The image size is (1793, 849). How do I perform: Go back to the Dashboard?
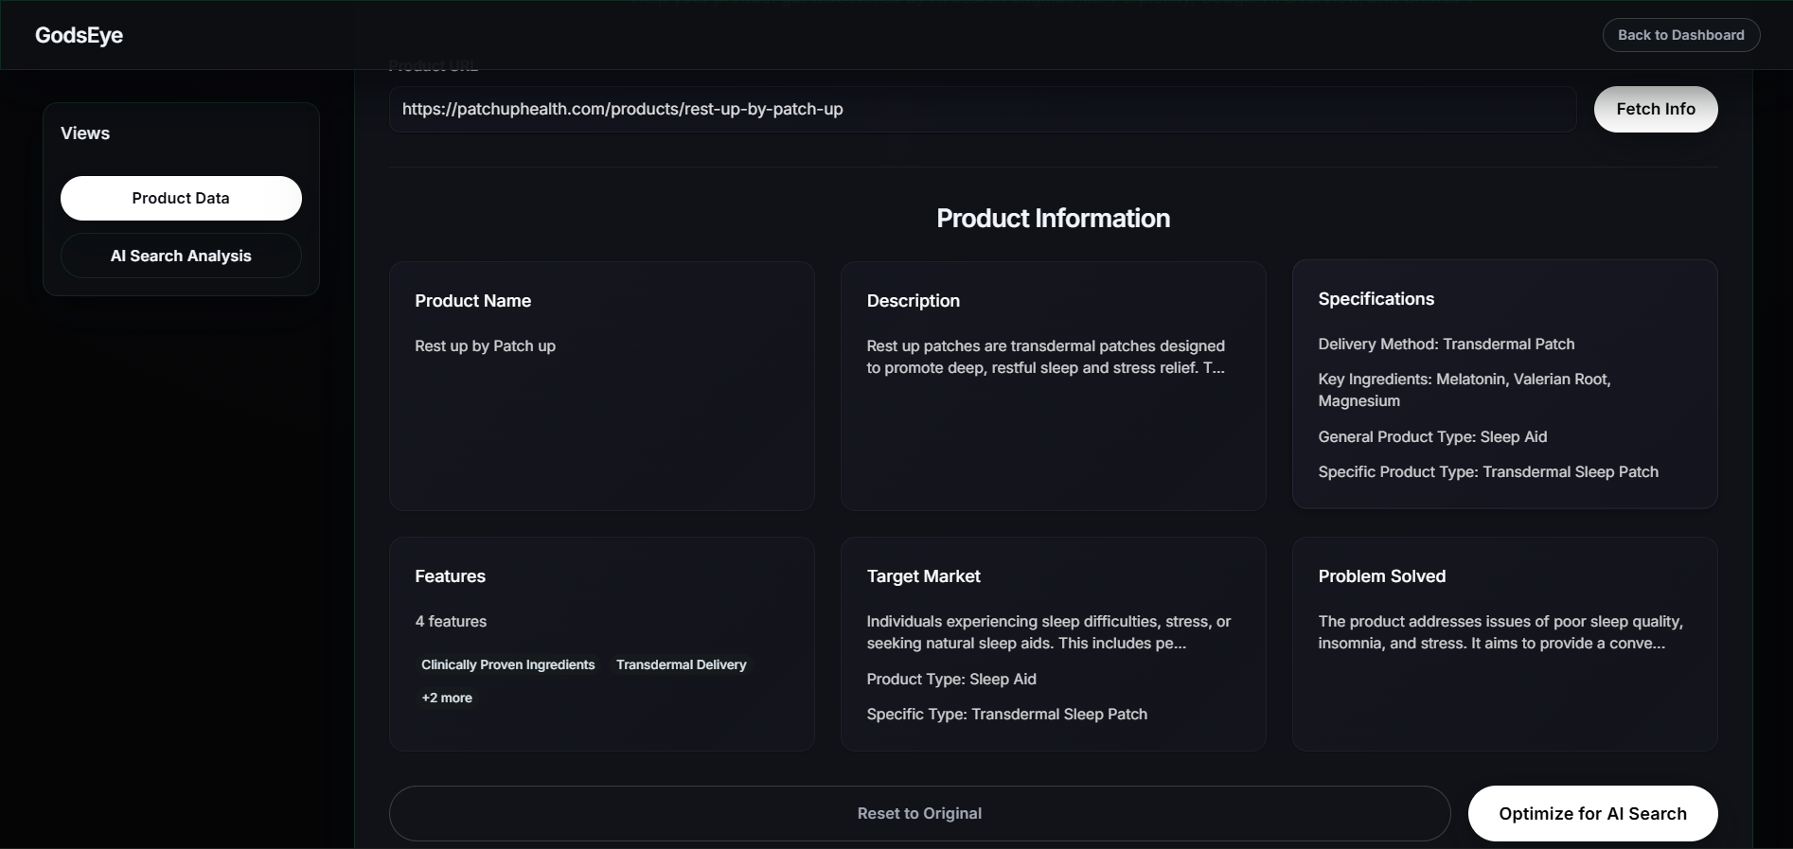[x=1680, y=35]
